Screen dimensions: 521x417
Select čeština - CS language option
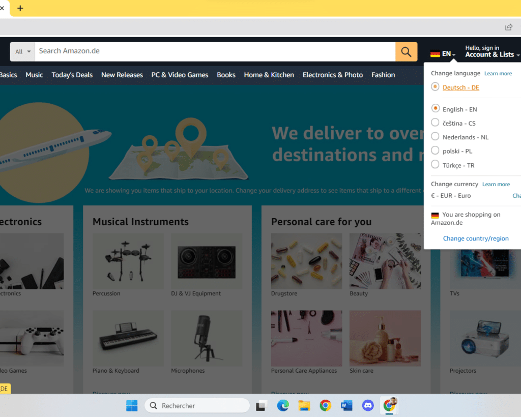[x=435, y=123]
